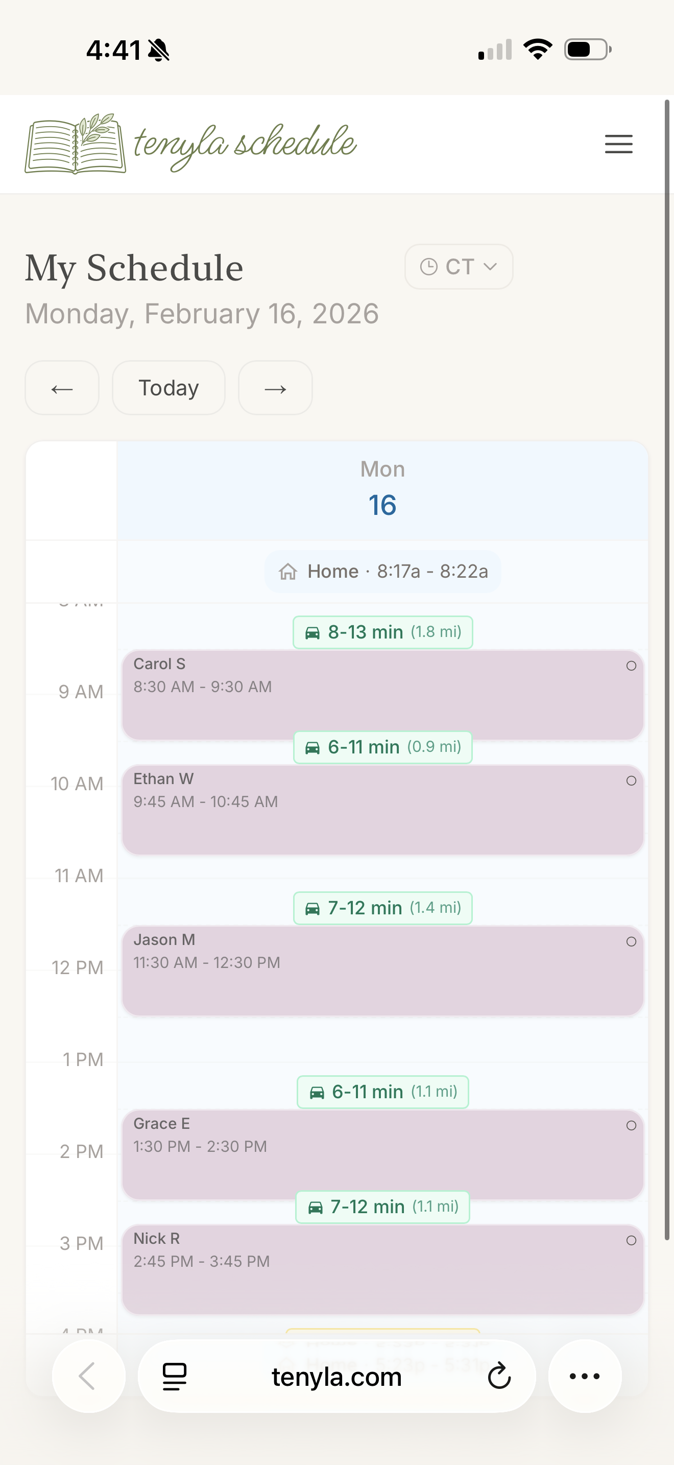Screen dimensions: 674x1465
Task: Toggle the circle on Jason M appointment
Action: tap(631, 942)
